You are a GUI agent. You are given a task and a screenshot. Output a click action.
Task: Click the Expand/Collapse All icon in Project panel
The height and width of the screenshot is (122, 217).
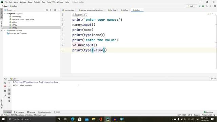point(51,10)
